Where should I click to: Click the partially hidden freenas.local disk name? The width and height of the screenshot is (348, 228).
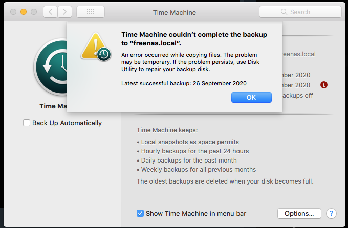point(299,54)
